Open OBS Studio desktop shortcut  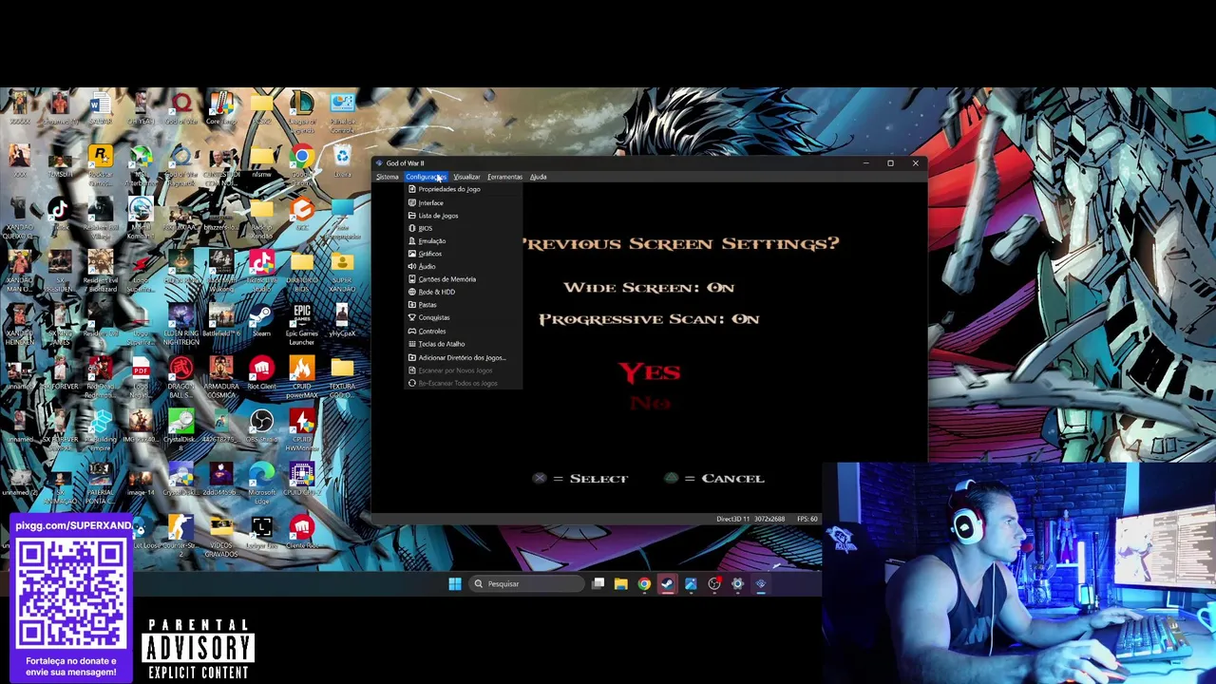tap(261, 427)
